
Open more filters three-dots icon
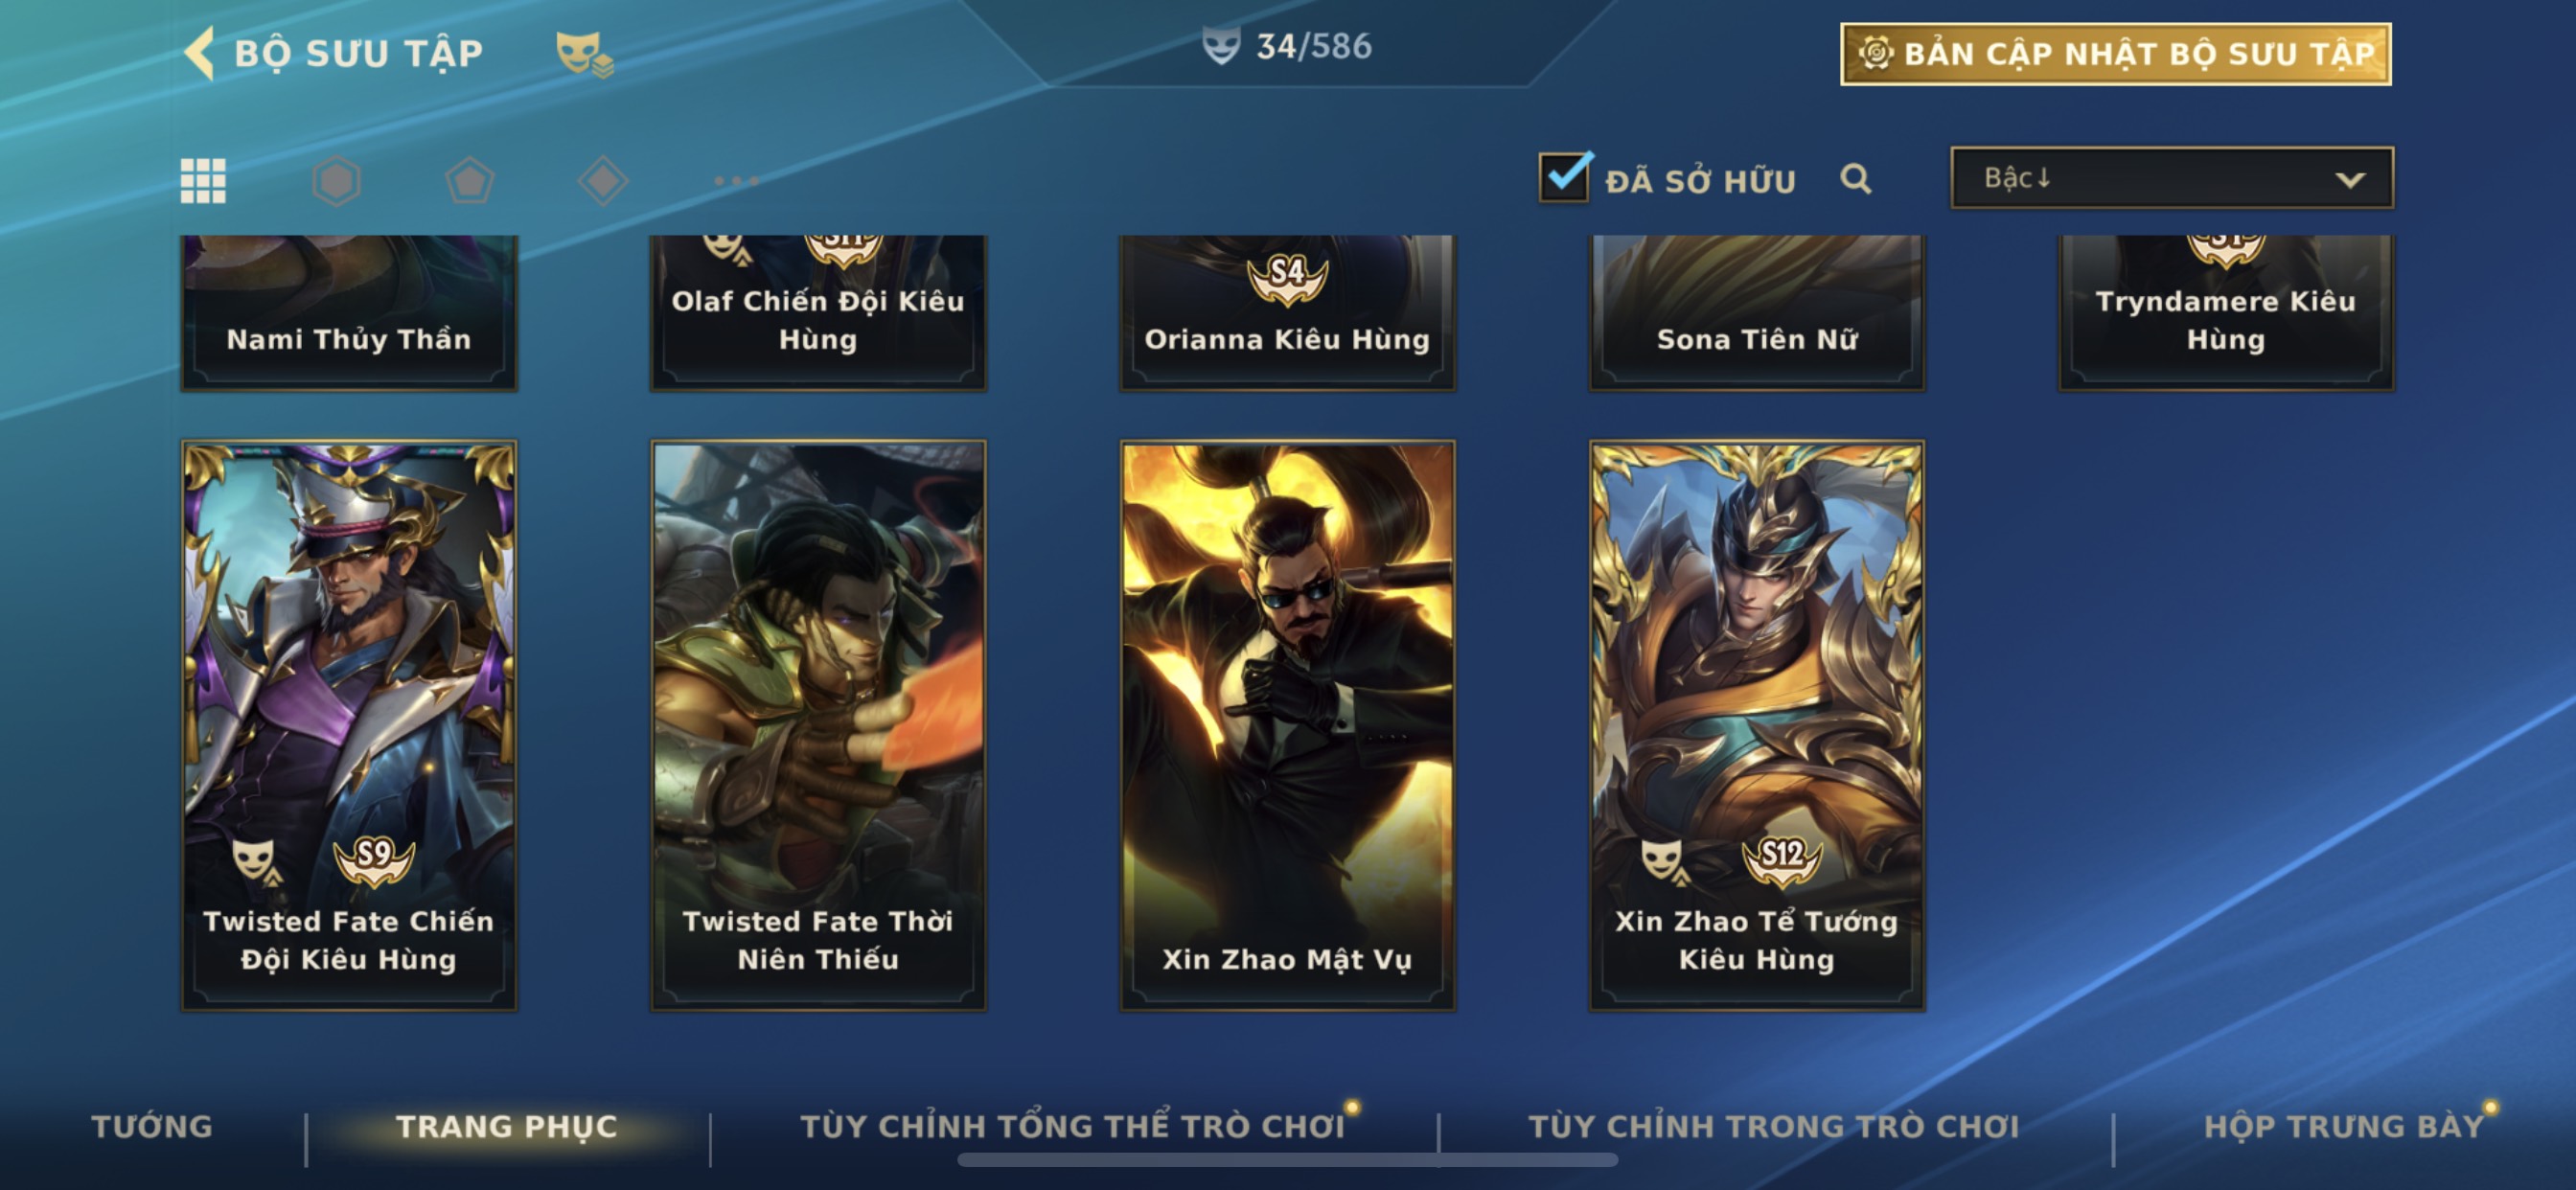pos(736,181)
